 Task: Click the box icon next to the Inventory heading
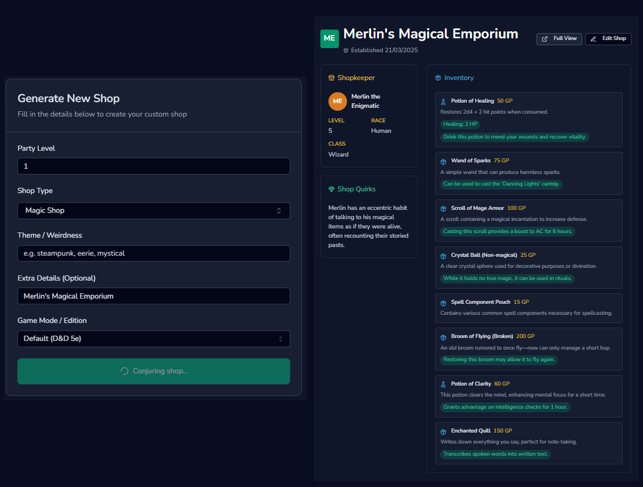(x=437, y=77)
